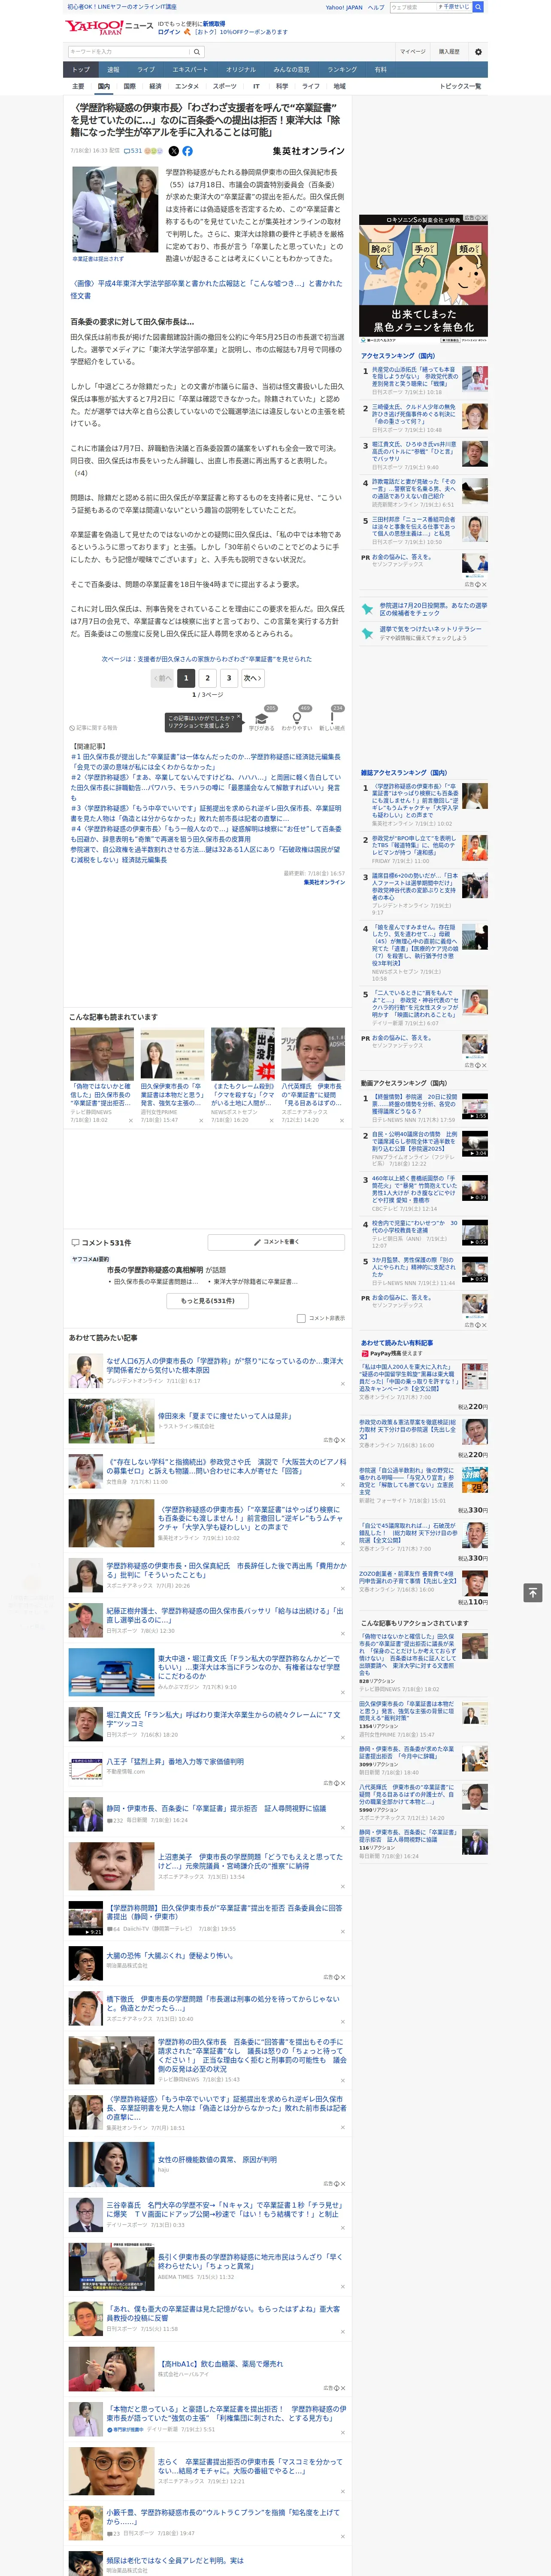Click the keyword search magnifier button
Viewport: 551px width, 2576px height.
pyautogui.click(x=197, y=52)
